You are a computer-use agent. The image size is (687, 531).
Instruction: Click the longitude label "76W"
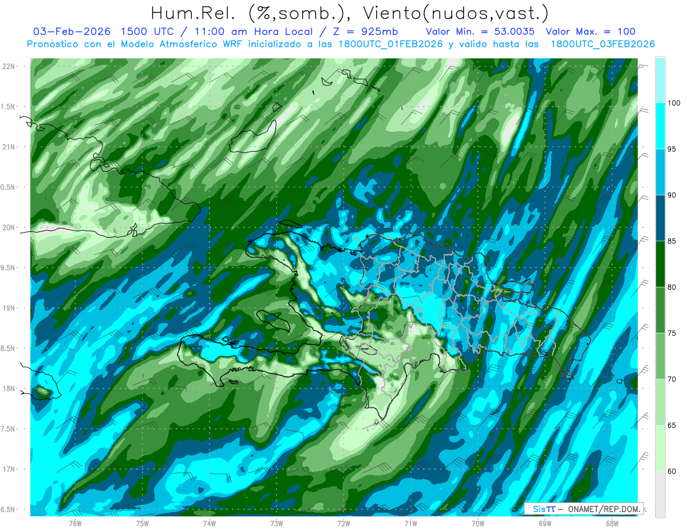75,524
